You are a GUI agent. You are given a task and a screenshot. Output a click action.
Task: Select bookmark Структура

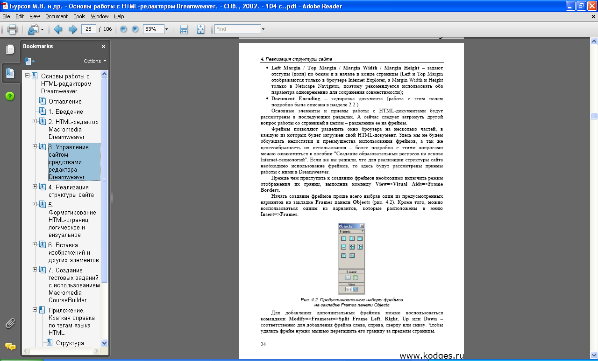pyautogui.click(x=70, y=343)
